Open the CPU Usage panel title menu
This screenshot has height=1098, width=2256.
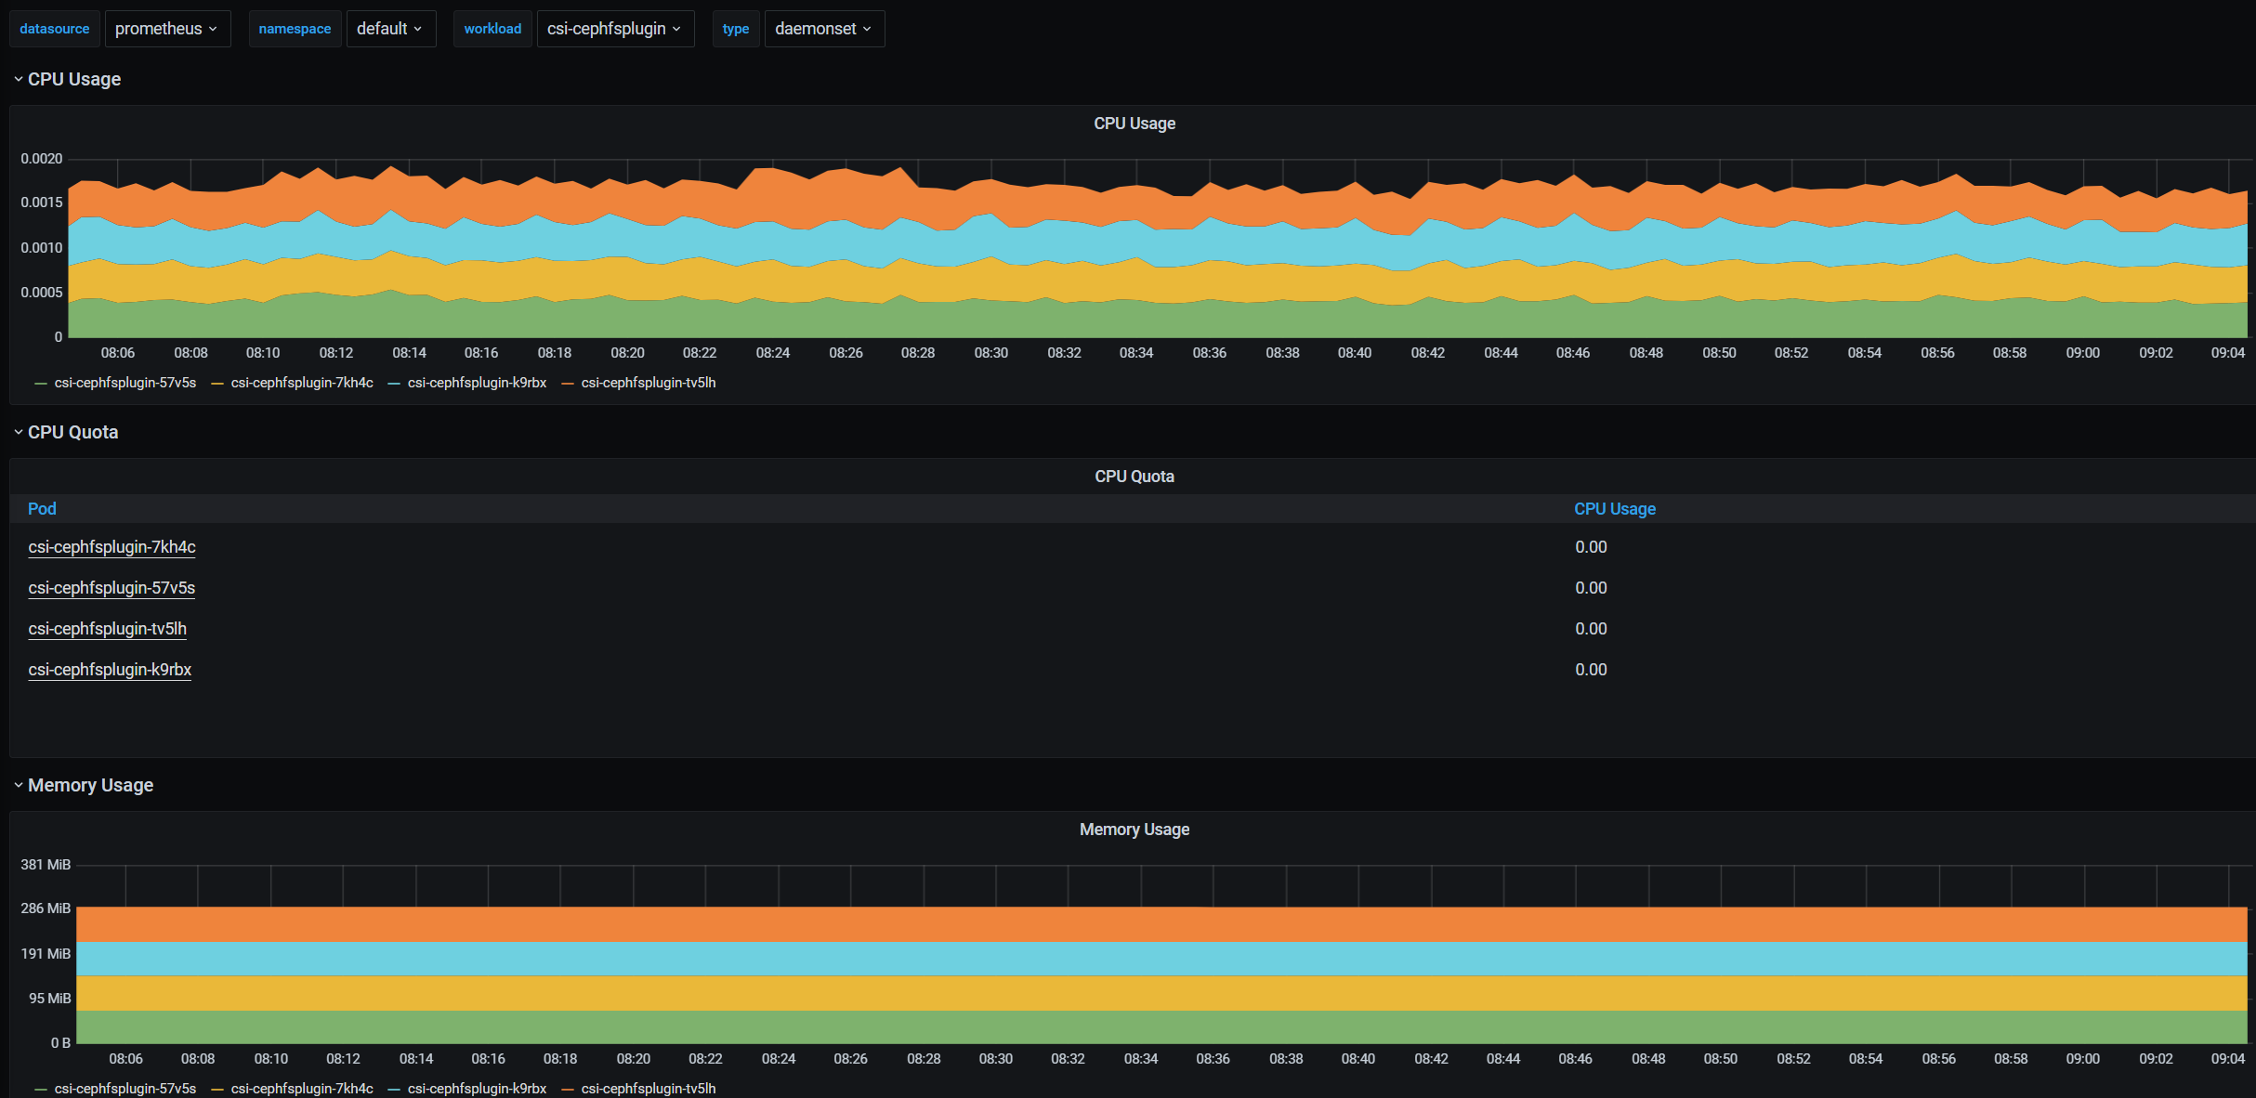tap(1134, 124)
